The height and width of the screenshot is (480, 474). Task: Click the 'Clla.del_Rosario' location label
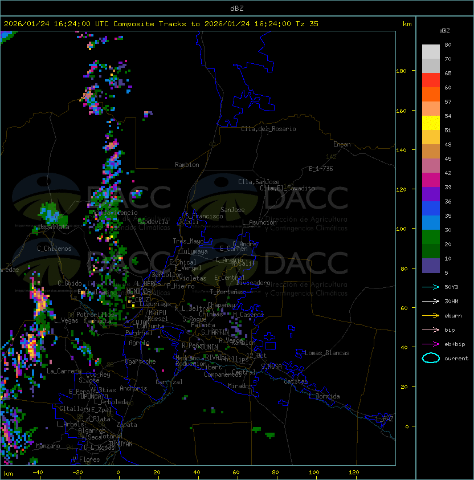click(268, 129)
